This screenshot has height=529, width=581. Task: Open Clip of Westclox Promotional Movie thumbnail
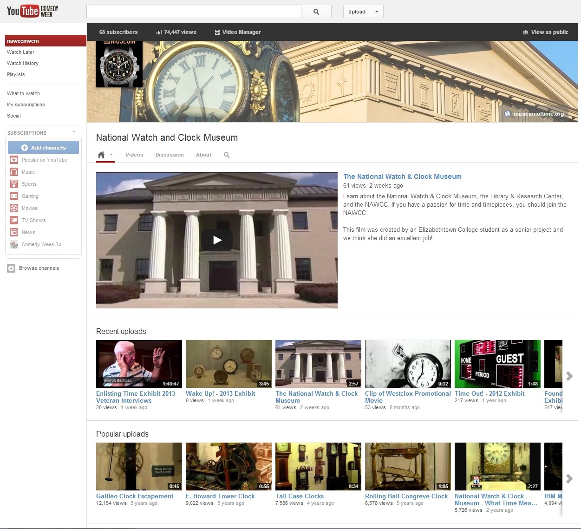pos(408,364)
